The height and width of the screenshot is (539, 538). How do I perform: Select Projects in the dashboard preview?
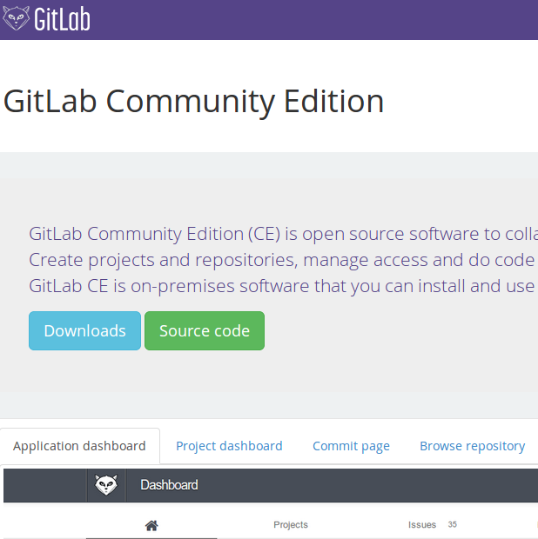click(x=291, y=524)
